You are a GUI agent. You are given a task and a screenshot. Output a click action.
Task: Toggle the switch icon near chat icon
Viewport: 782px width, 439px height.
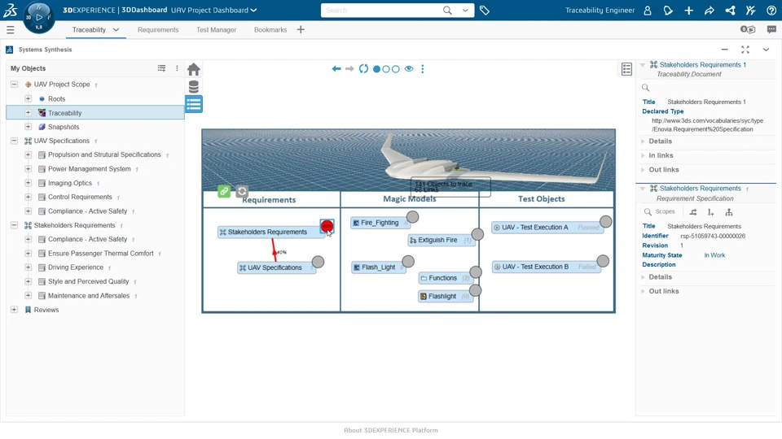(x=748, y=29)
